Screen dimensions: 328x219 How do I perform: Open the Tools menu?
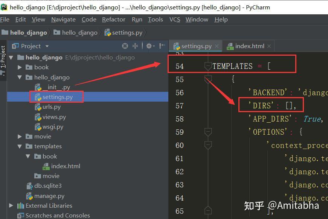click(156, 20)
